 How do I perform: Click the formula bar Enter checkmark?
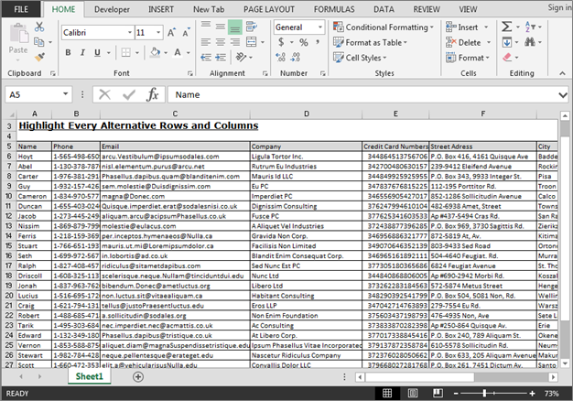pos(129,94)
